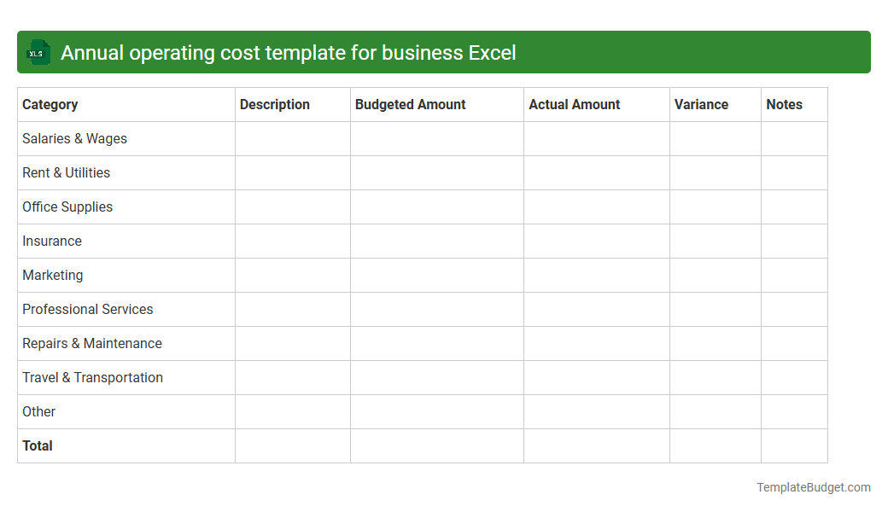Open the TemplateBudget.com link
The height and width of the screenshot is (512, 888).
click(x=812, y=487)
